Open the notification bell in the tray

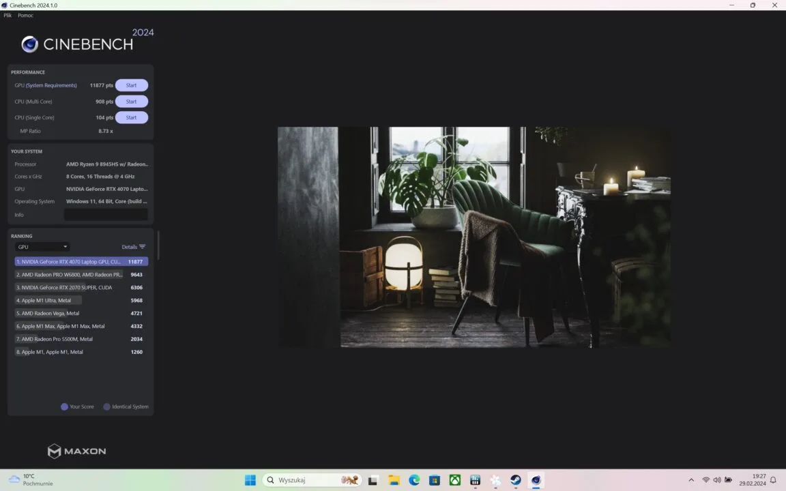click(772, 480)
